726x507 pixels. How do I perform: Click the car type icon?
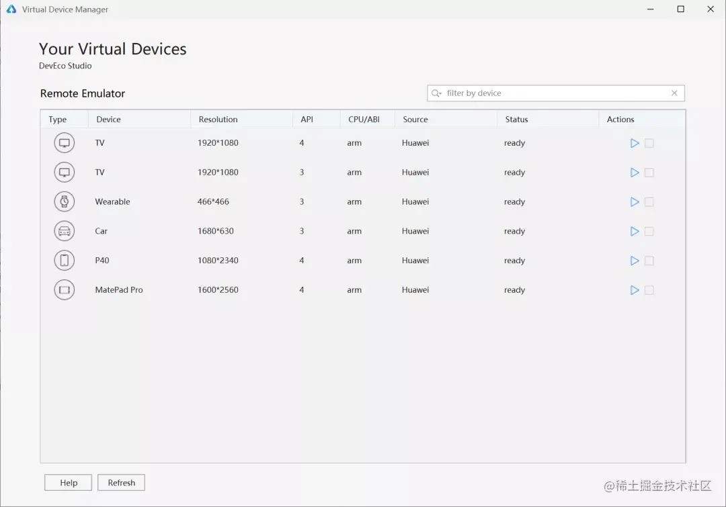(x=65, y=231)
